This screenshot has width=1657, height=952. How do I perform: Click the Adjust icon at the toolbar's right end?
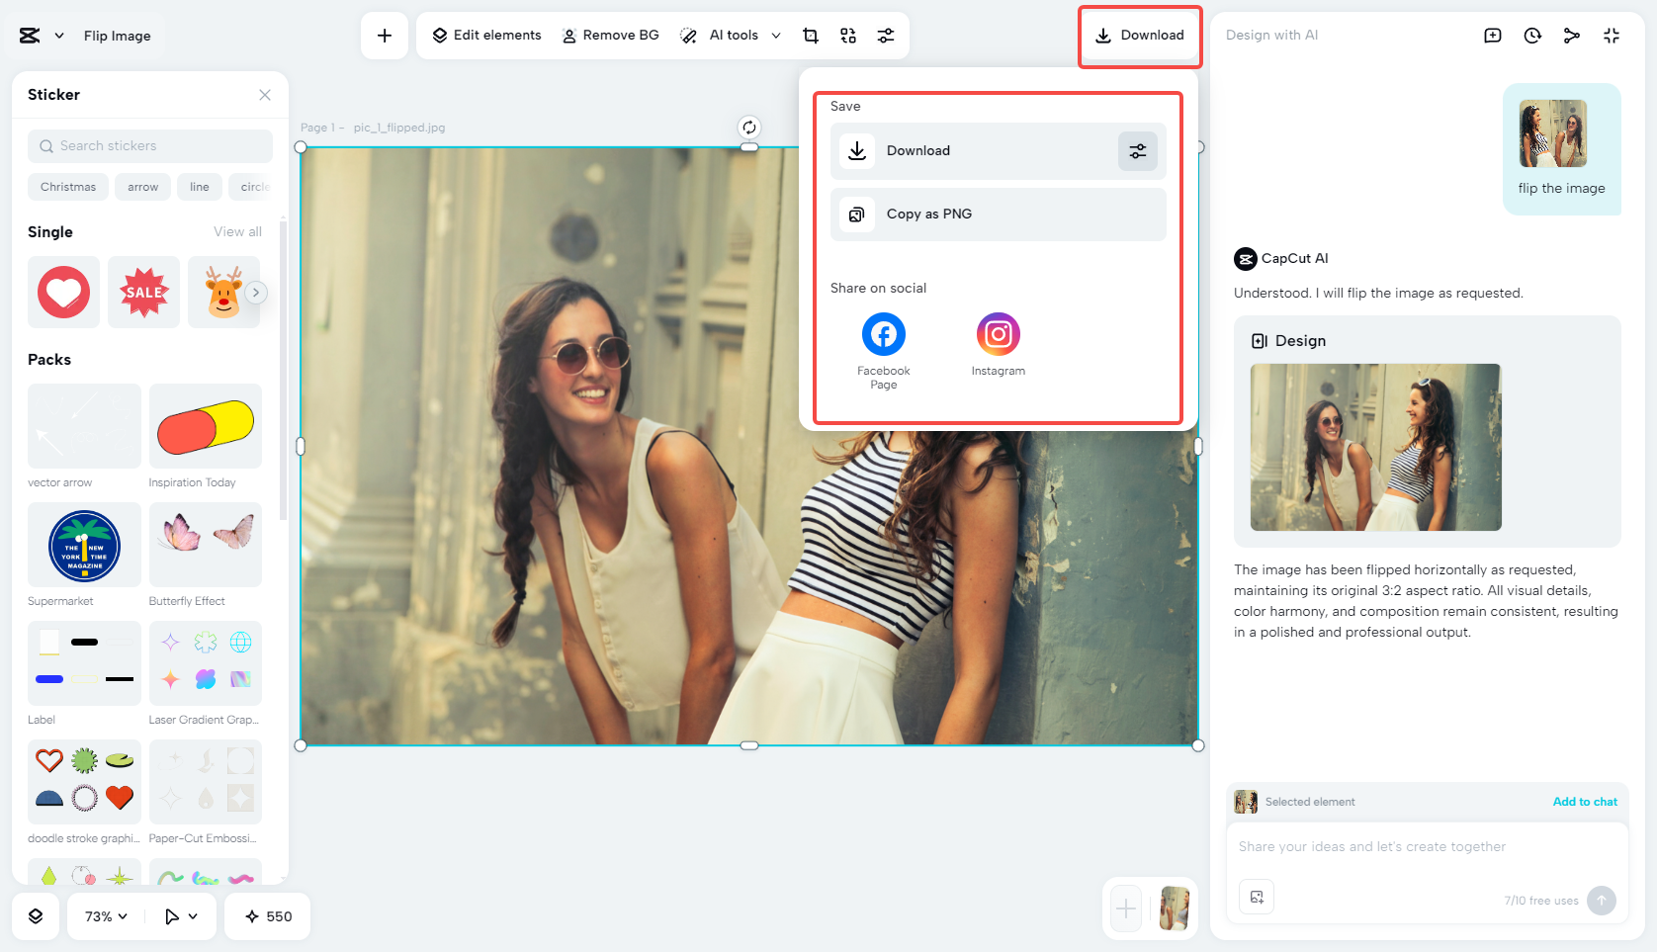tap(885, 35)
